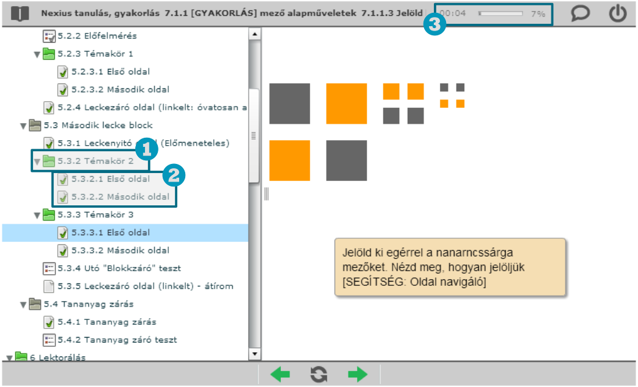This screenshot has height=387, width=638.
Task: Click the panel splitter handle
Action: 266,194
